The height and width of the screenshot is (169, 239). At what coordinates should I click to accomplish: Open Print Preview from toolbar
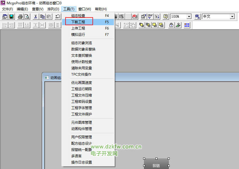tap(27, 17)
